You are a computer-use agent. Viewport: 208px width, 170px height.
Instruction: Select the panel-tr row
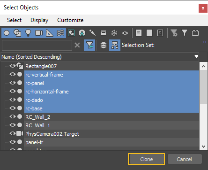tap(111, 142)
